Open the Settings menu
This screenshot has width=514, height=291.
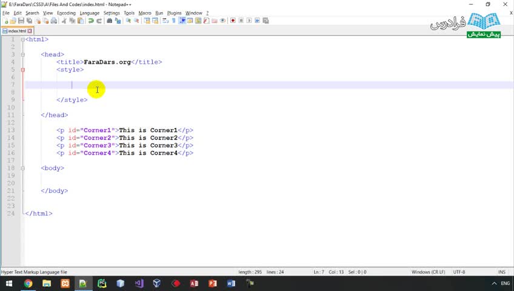(x=112, y=13)
